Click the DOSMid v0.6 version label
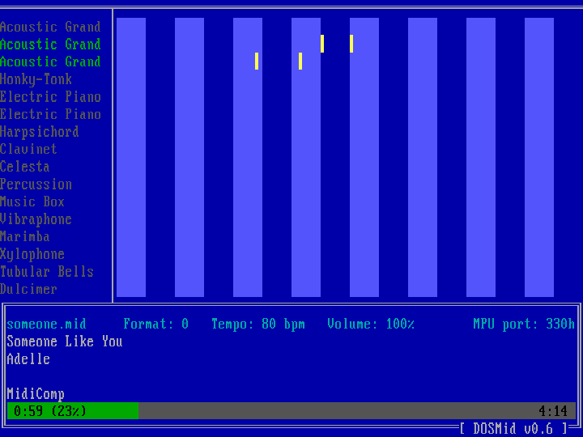 [513, 428]
